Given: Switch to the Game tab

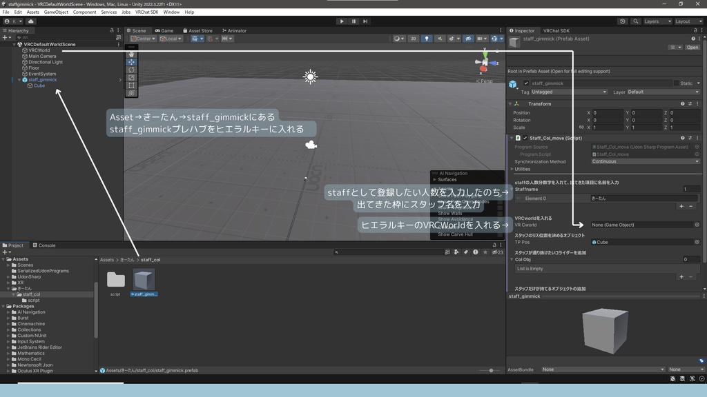Looking at the screenshot, I should click(166, 30).
